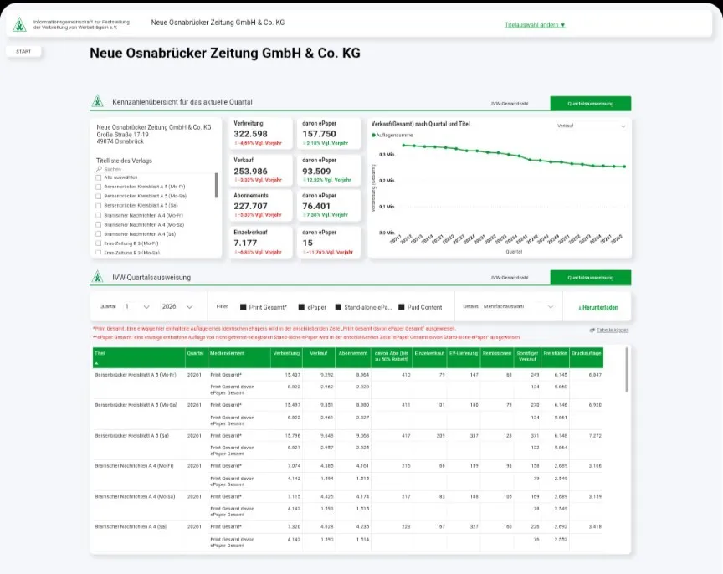Check Ems-Zeitung B 3 (Mo-Fr)
Viewport: 723px width, 574px height.
click(98, 243)
